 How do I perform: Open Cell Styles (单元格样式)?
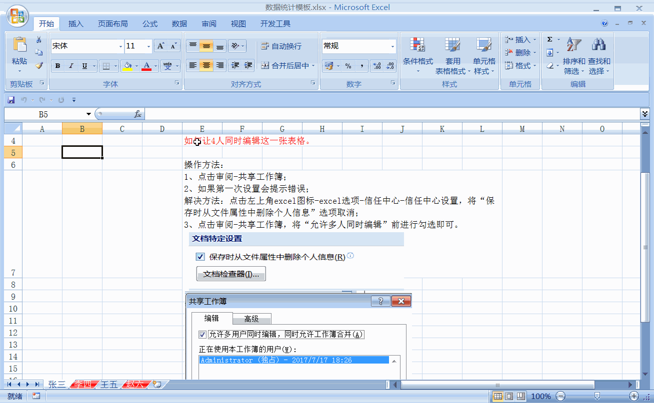pos(484,55)
